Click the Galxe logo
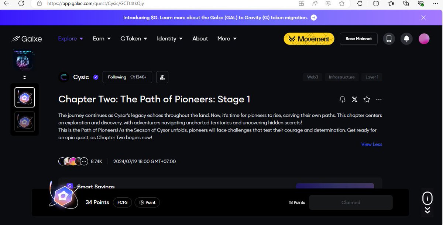Viewport: 443px width, 225px height. [26, 39]
